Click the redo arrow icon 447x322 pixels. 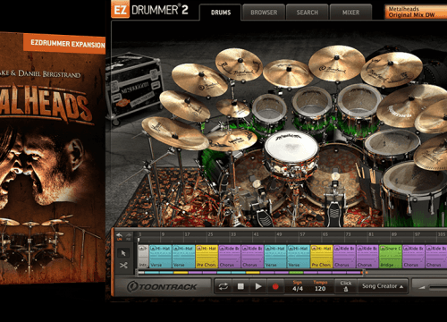tap(129, 236)
